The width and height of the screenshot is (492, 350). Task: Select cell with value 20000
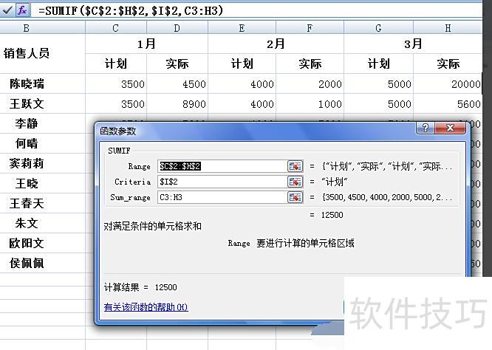pyautogui.click(x=448, y=83)
